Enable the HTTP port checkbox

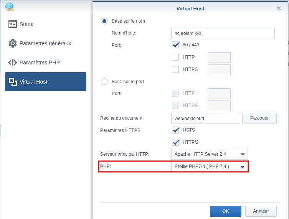pyautogui.click(x=175, y=58)
